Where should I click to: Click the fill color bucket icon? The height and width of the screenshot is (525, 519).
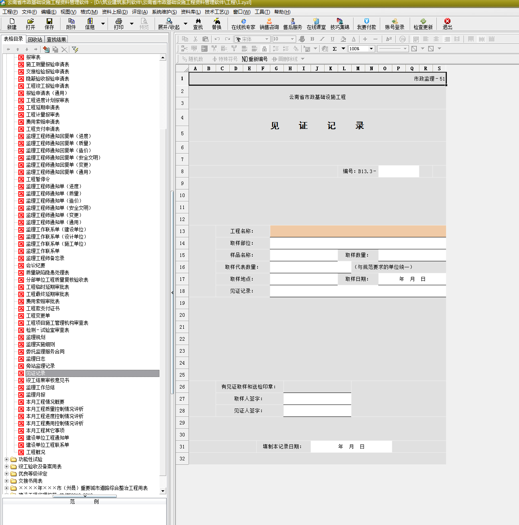(x=343, y=39)
